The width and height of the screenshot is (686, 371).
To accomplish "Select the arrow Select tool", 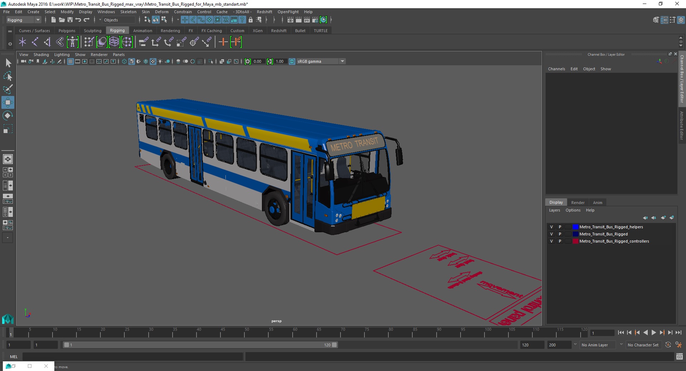I will point(8,63).
